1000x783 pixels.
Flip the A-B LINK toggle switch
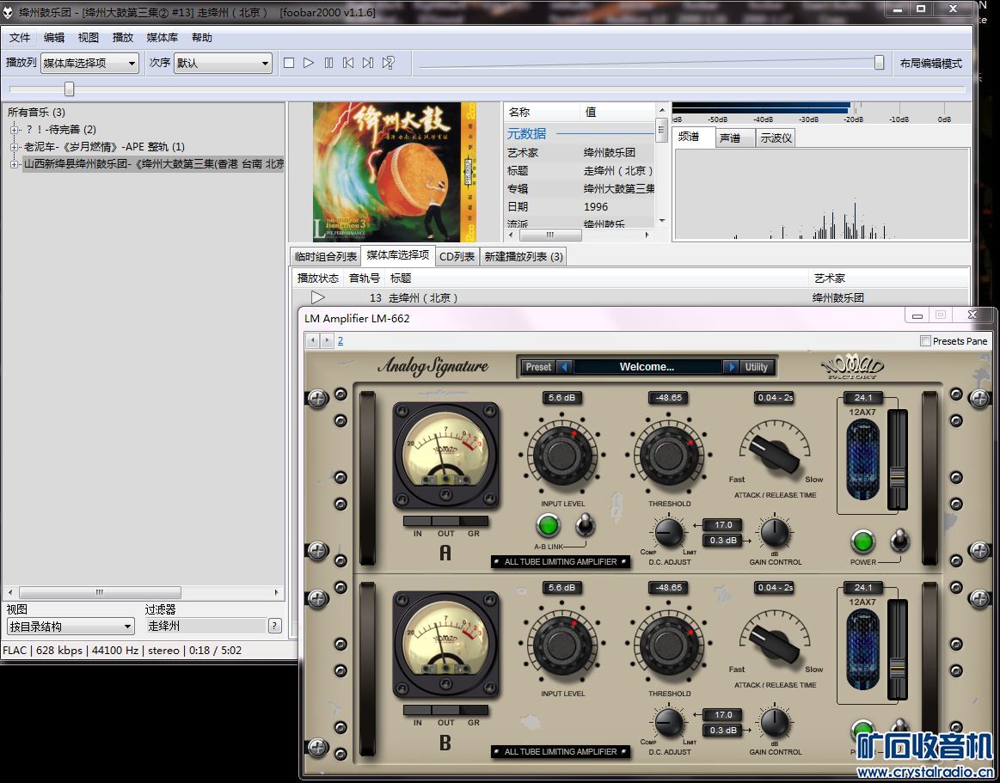pos(585,525)
